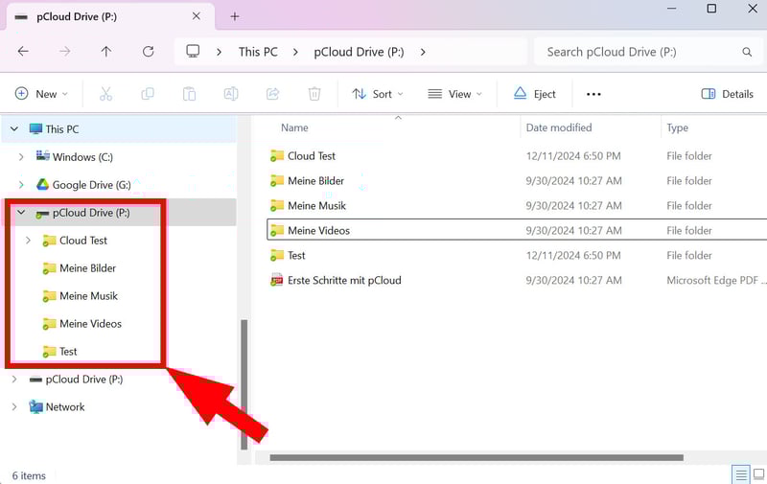Click the search magnifier icon
This screenshot has height=484, width=767.
[747, 52]
